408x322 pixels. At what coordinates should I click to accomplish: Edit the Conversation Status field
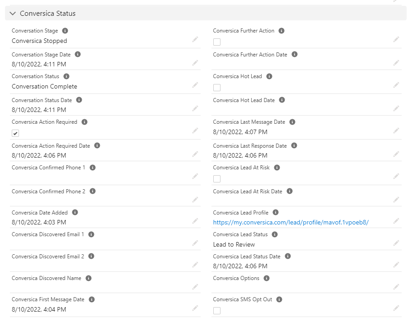tap(195, 85)
